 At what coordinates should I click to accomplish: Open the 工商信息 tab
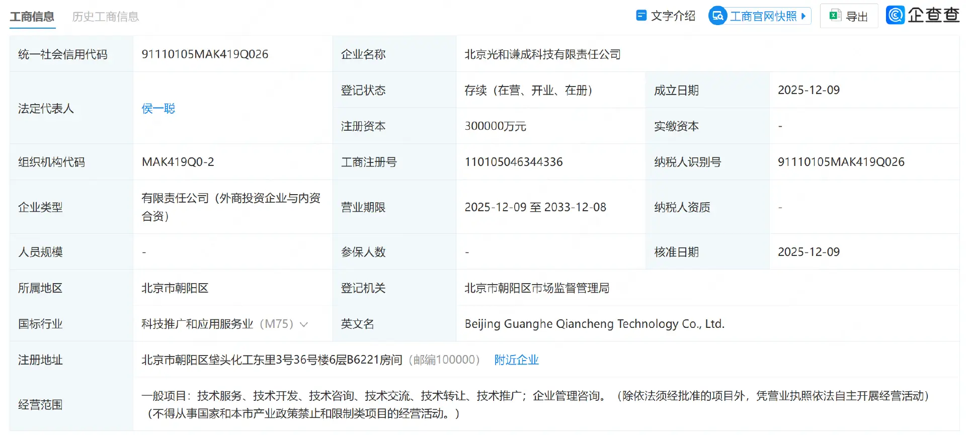point(32,17)
